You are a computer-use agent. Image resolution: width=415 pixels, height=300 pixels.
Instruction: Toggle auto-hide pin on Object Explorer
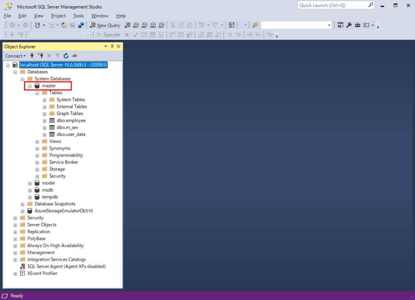coord(112,47)
